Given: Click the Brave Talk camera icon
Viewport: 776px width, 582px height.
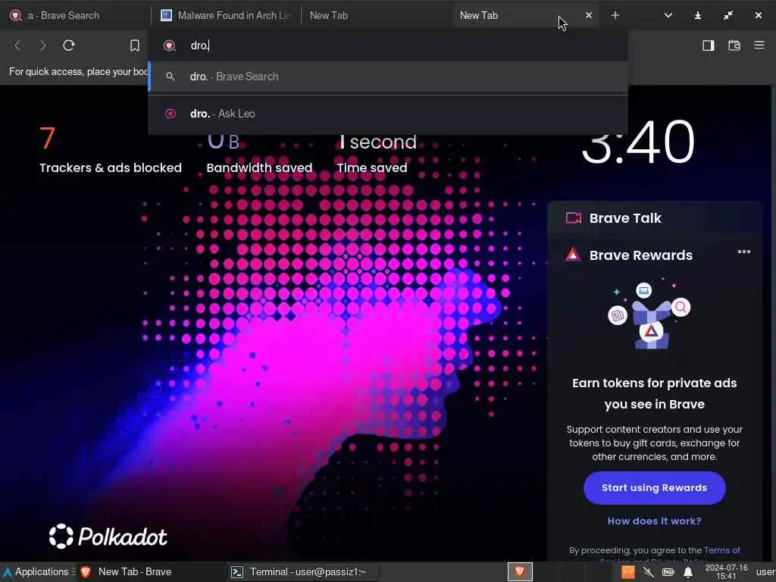Looking at the screenshot, I should tap(573, 218).
